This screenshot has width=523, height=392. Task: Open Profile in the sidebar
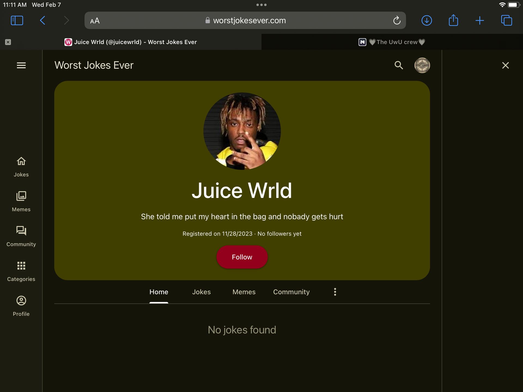point(21,306)
